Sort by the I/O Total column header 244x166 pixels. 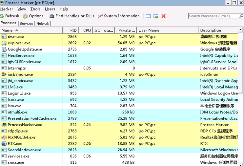(104, 30)
